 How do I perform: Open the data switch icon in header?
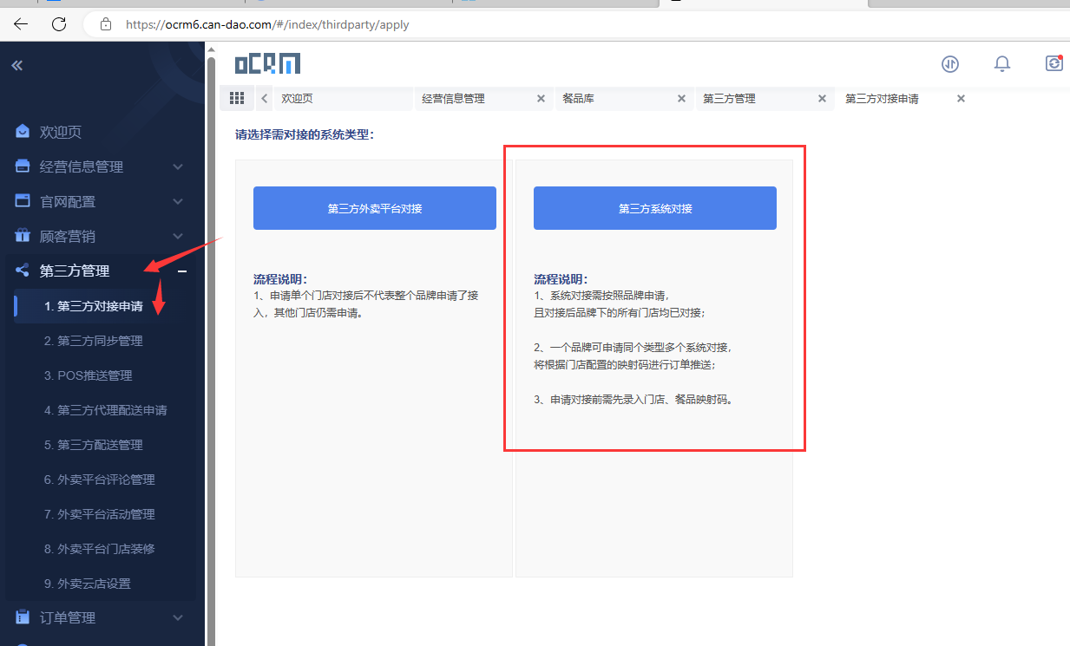point(950,63)
